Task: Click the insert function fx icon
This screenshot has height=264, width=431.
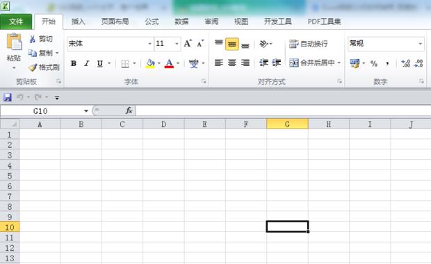Action: (x=129, y=110)
